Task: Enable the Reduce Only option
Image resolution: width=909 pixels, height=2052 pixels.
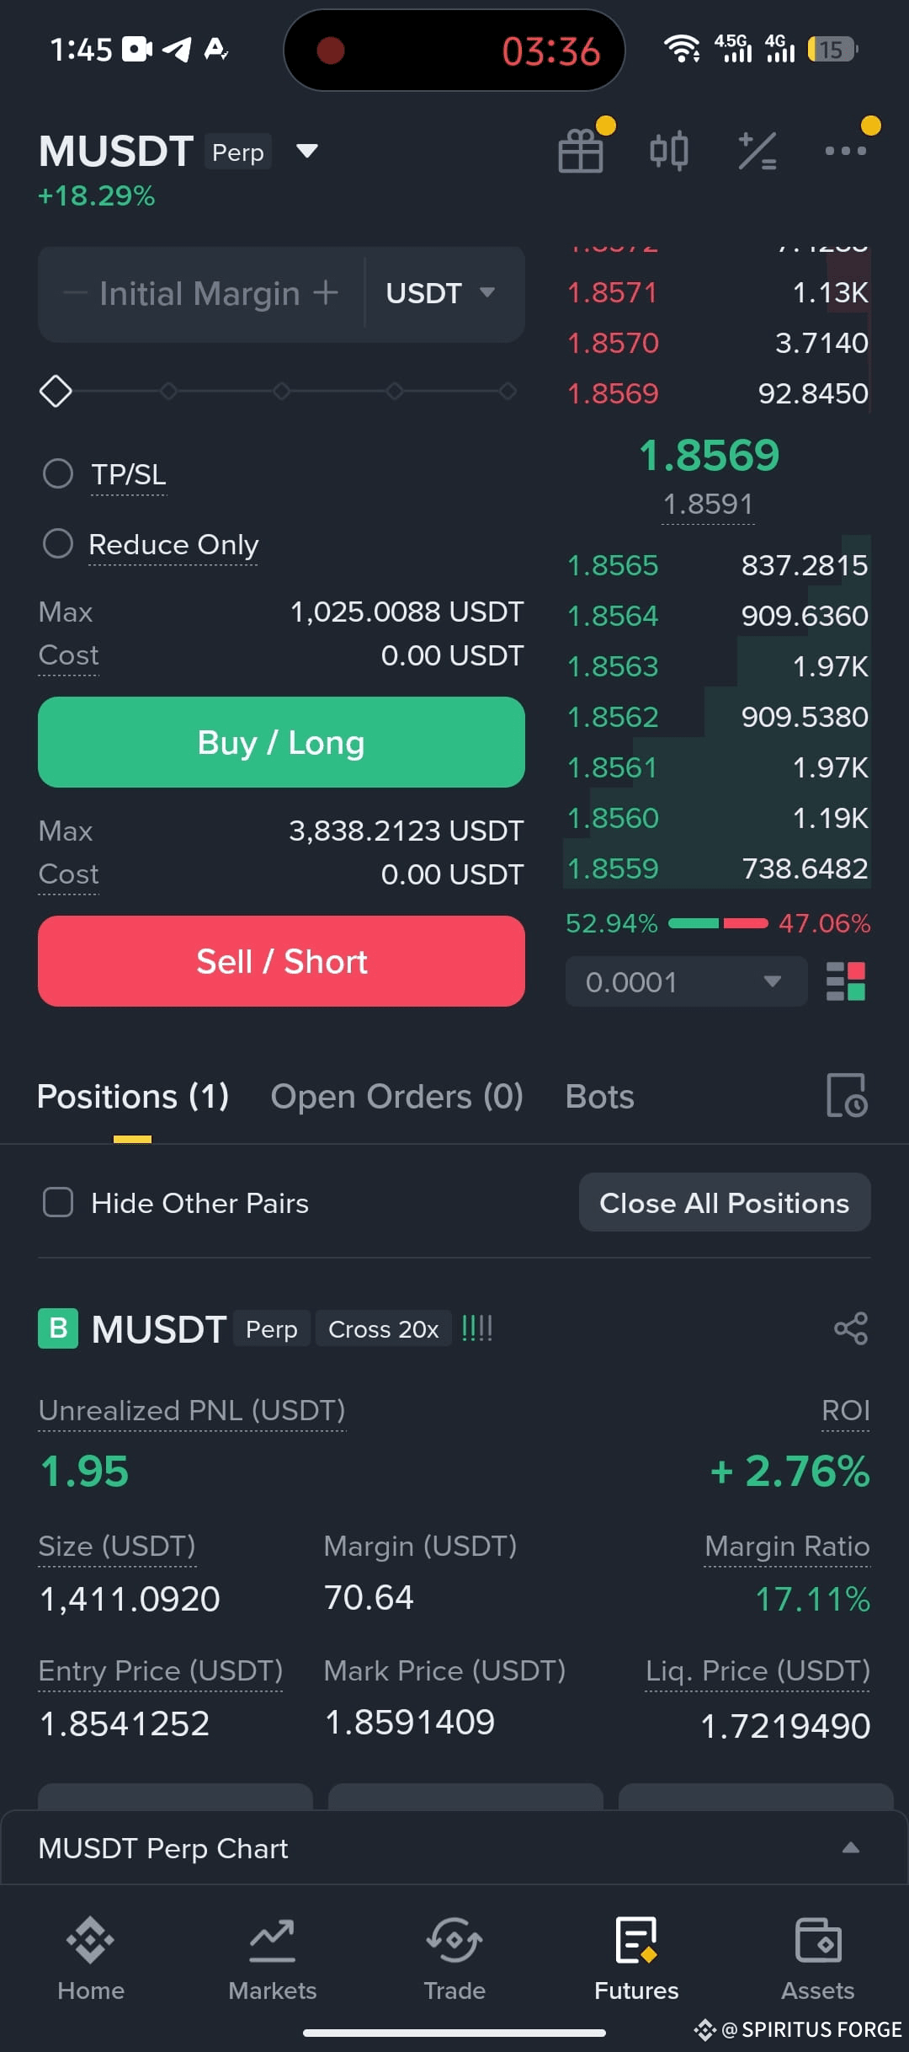Action: coord(58,543)
